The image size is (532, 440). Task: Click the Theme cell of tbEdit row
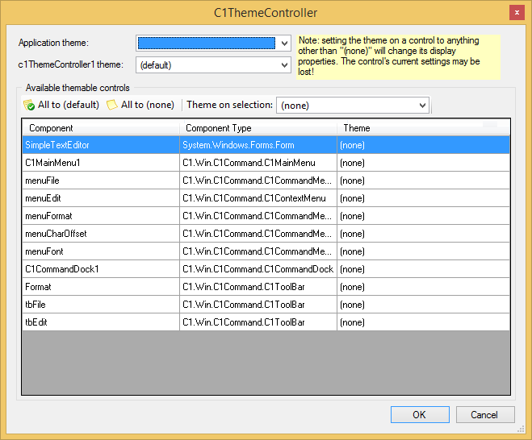coord(423,322)
